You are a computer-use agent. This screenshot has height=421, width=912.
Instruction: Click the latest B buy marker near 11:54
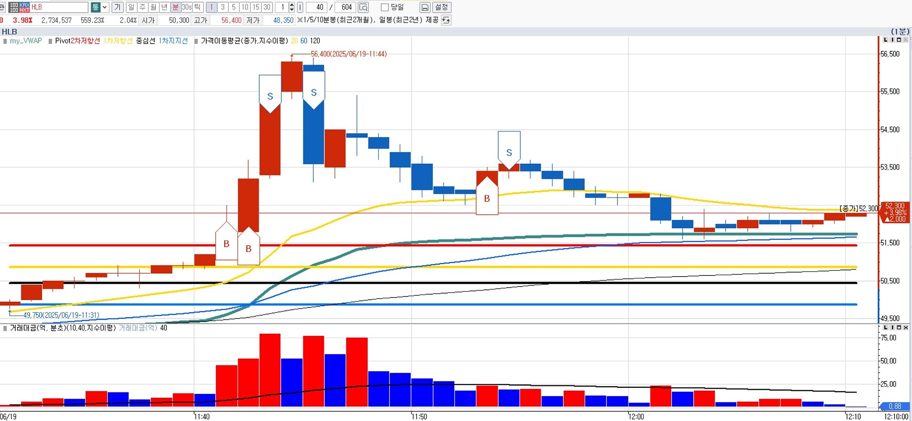(x=487, y=196)
